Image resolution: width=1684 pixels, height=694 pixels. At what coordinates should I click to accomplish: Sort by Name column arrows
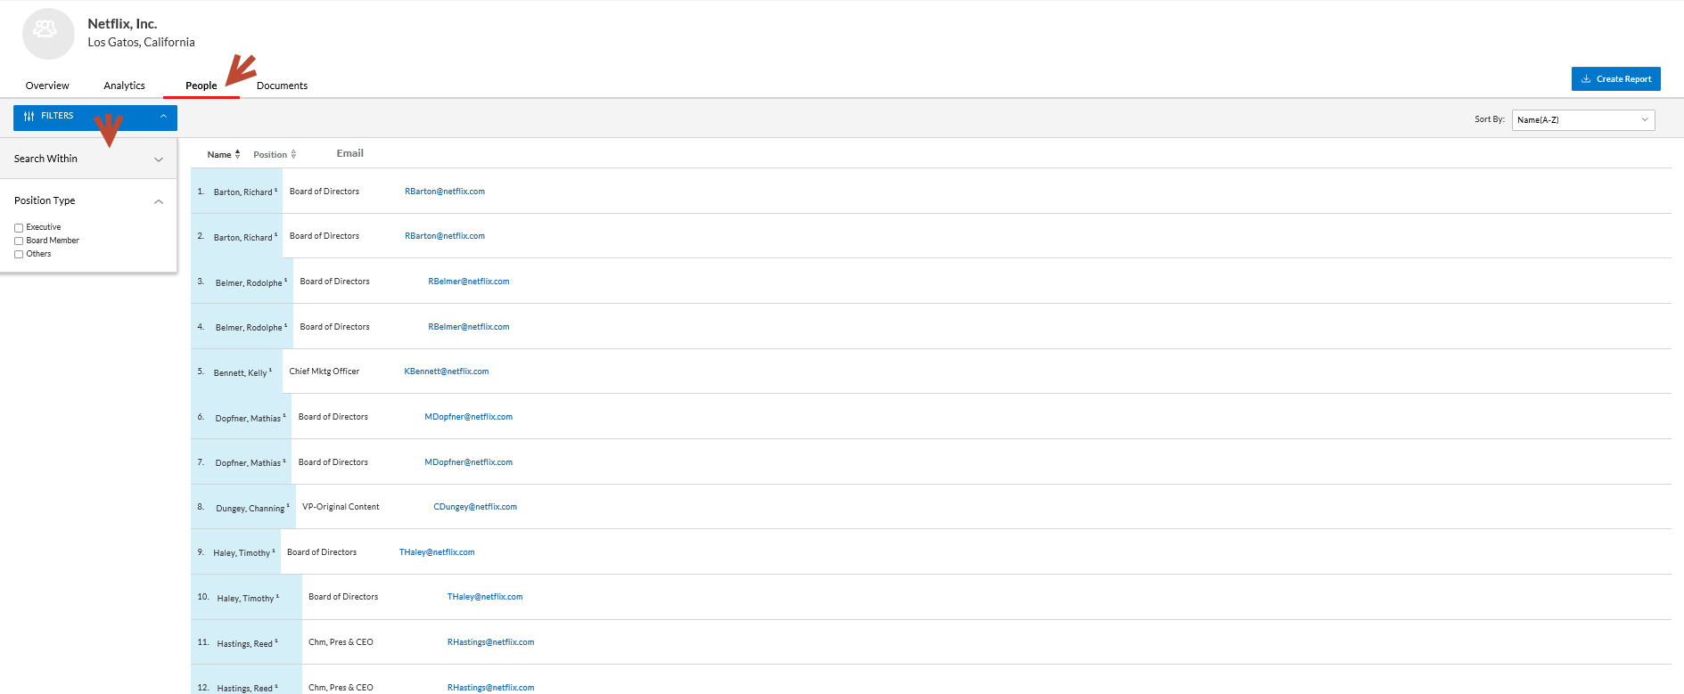point(237,154)
